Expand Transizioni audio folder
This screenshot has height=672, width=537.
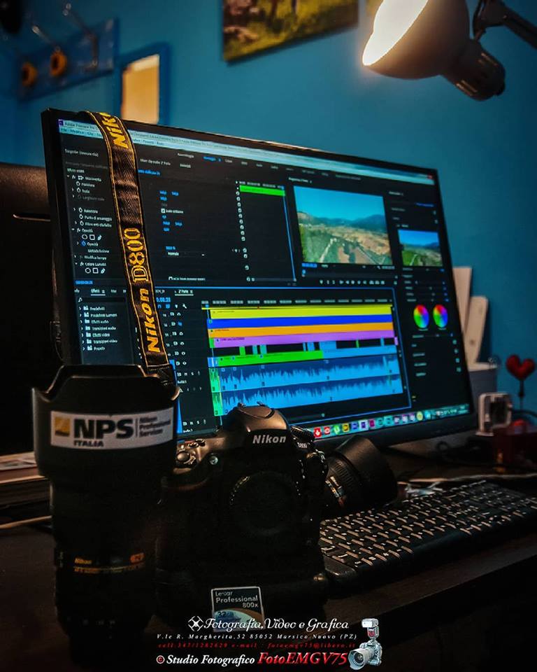tap(82, 328)
